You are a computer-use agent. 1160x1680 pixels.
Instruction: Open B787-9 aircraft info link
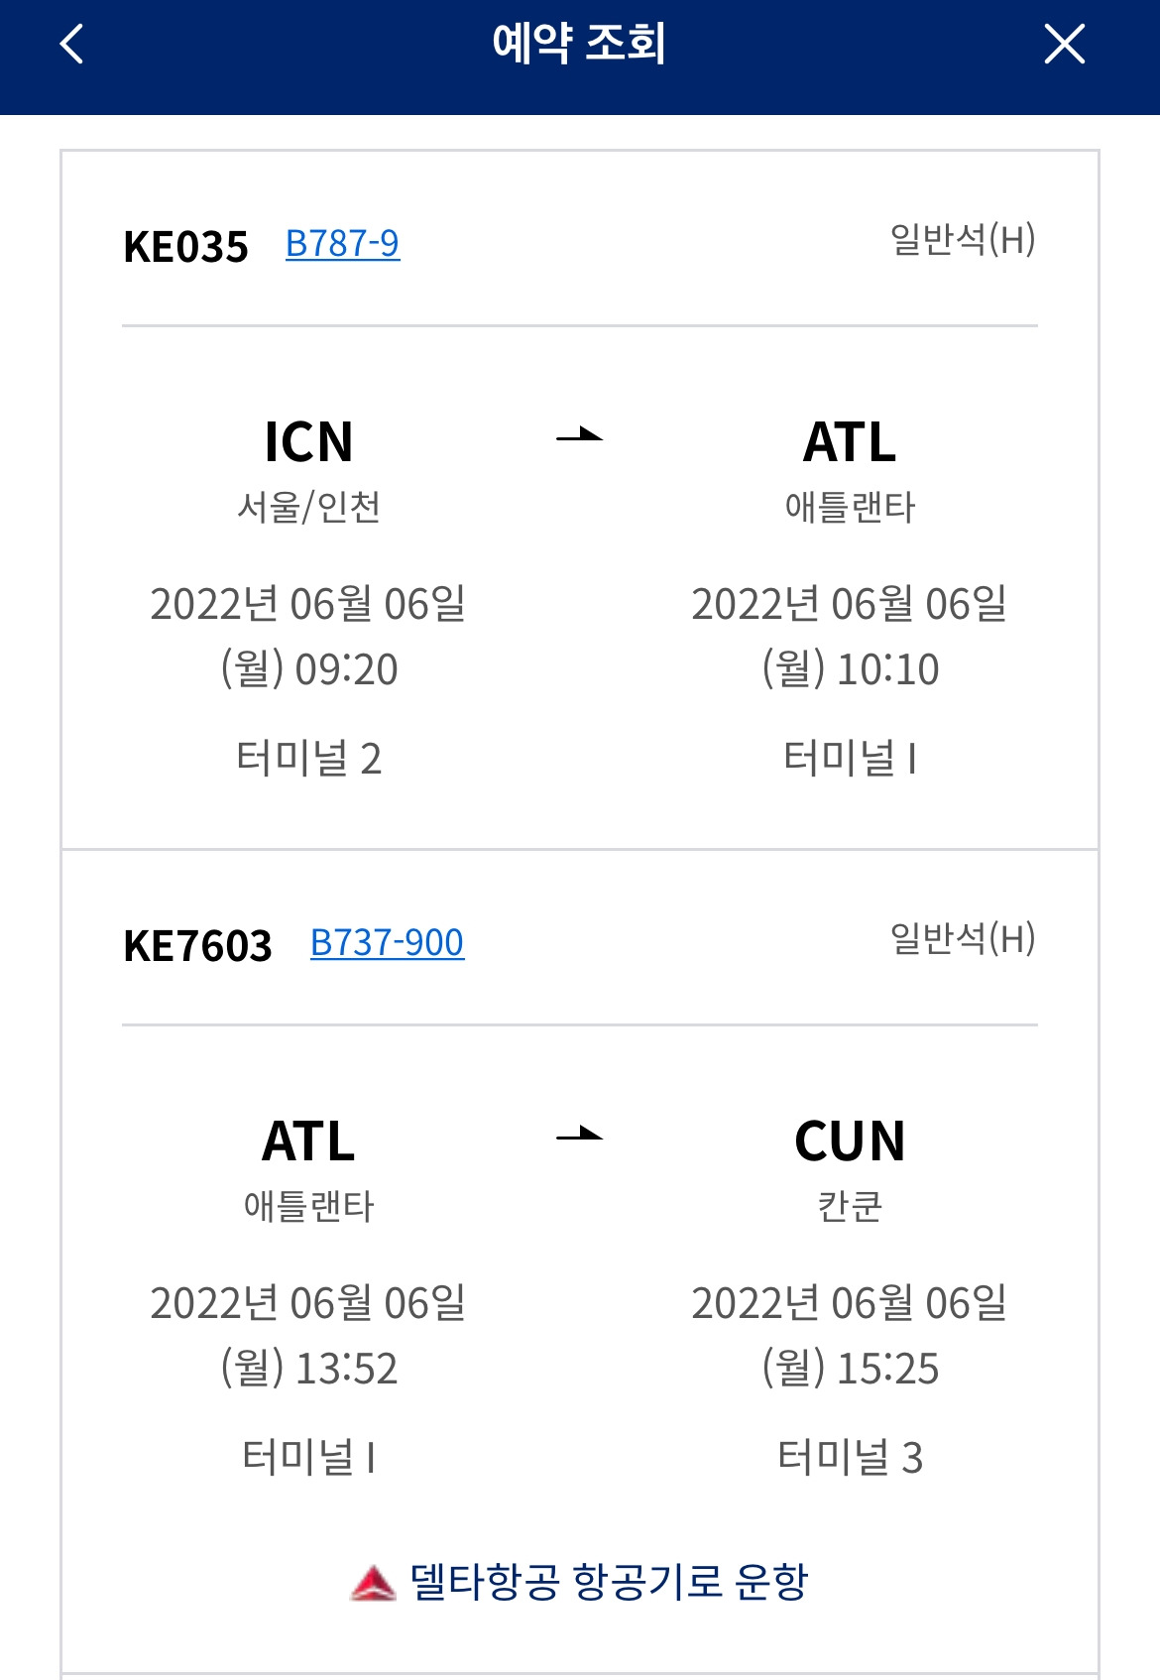point(342,244)
